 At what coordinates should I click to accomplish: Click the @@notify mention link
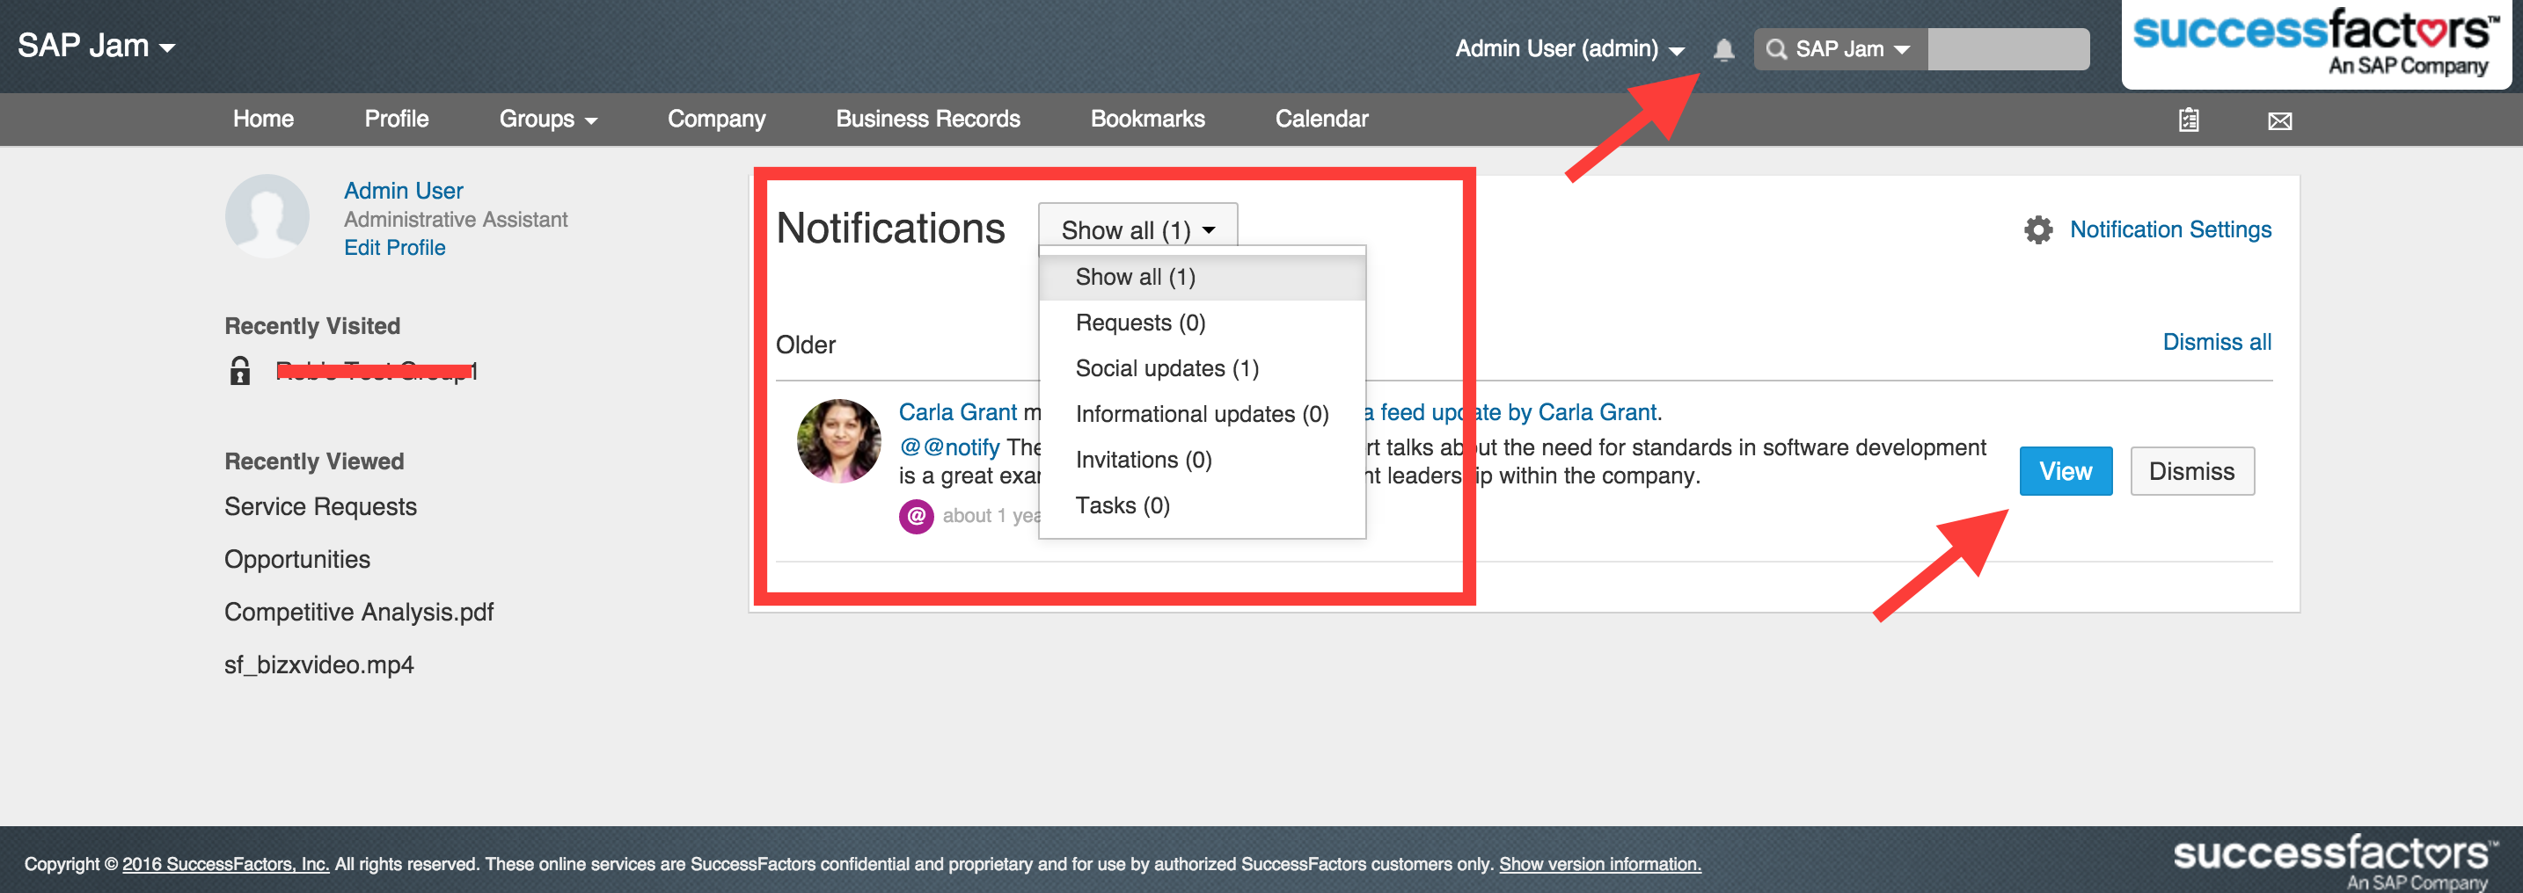point(949,448)
